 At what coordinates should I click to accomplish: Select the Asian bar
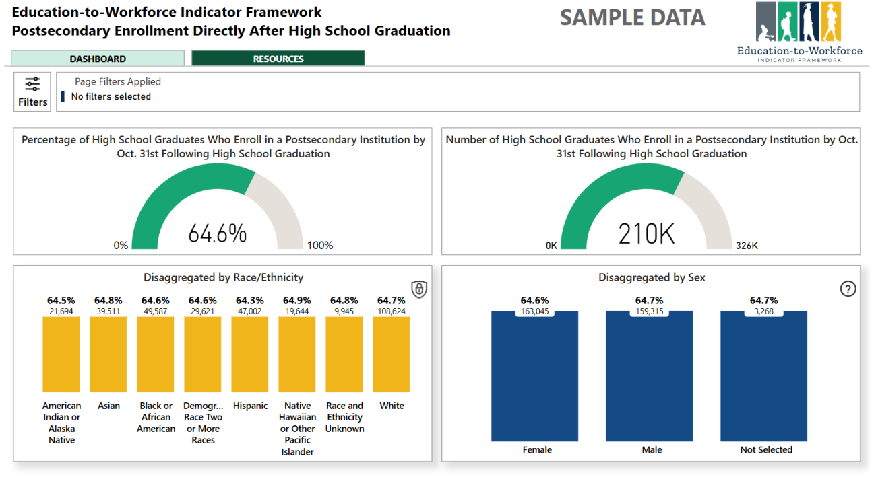pyautogui.click(x=108, y=353)
